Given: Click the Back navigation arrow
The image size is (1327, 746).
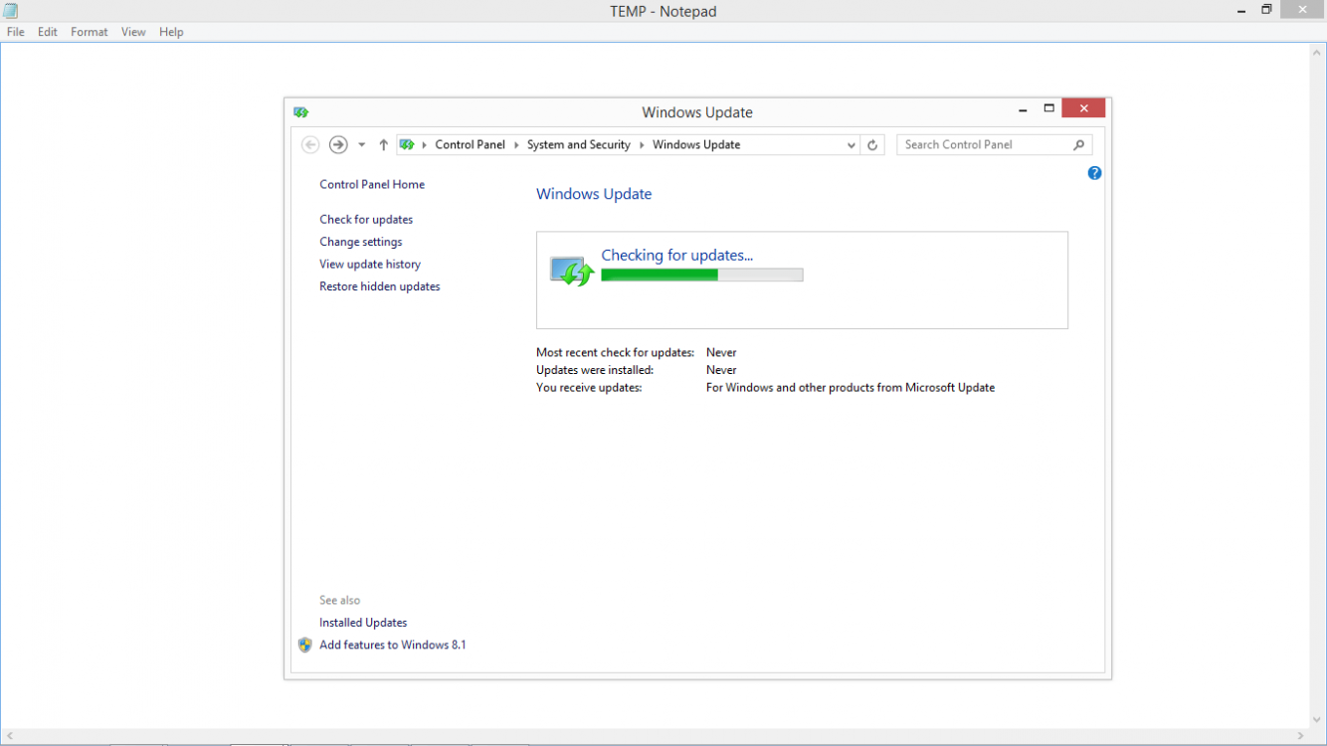Looking at the screenshot, I should coord(310,145).
